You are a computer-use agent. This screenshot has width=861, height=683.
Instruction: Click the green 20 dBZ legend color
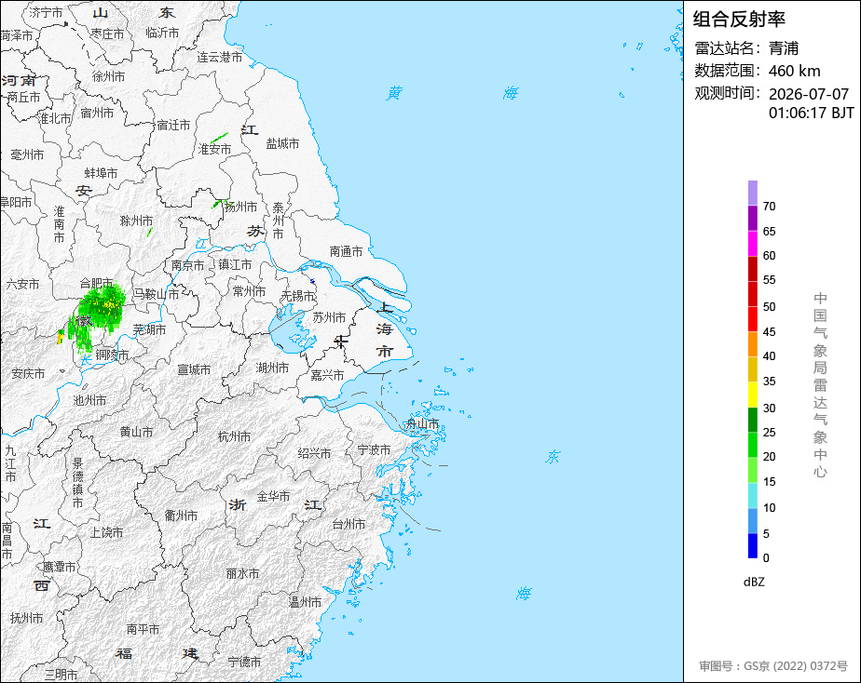[x=753, y=445]
